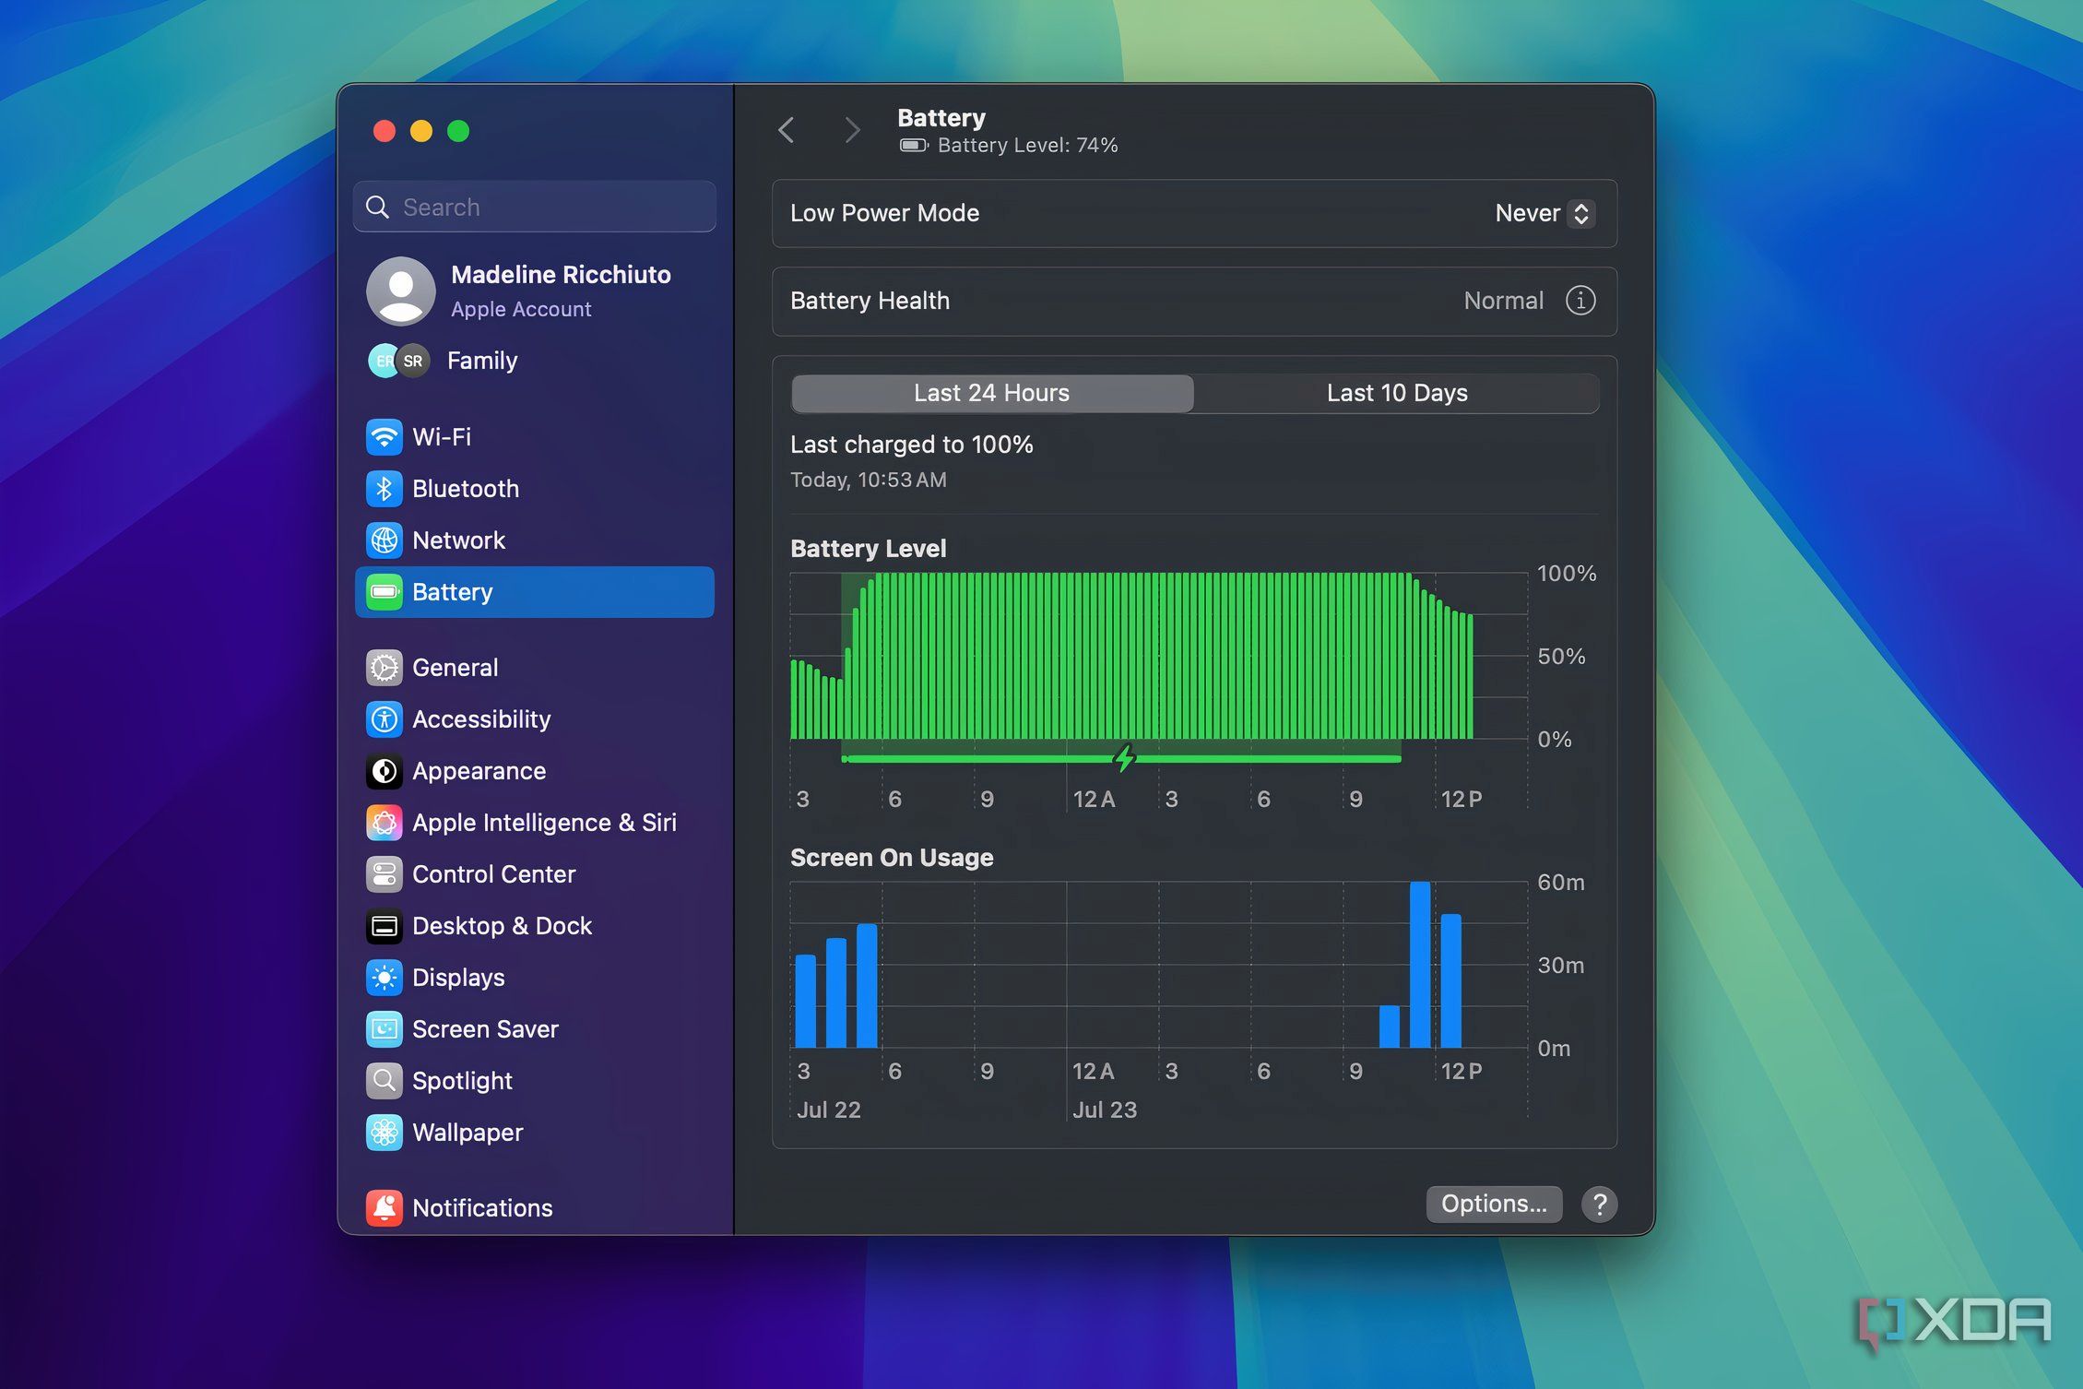Screen dimensions: 2083x1389
Task: Select the Screen Saver icon
Action: pos(384,1029)
